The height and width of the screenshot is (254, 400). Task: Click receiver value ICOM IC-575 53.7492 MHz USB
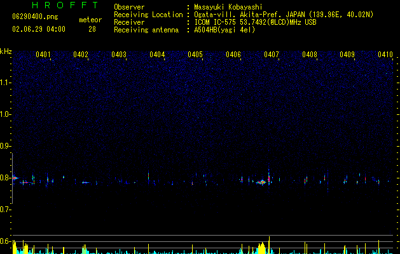(256, 22)
